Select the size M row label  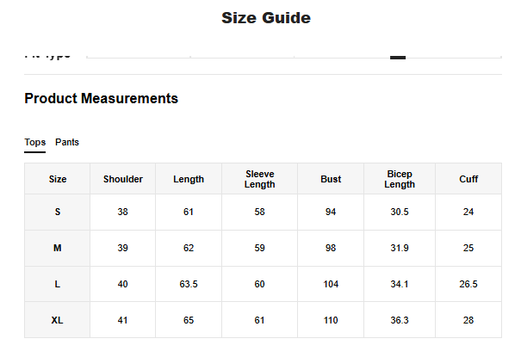(58, 248)
